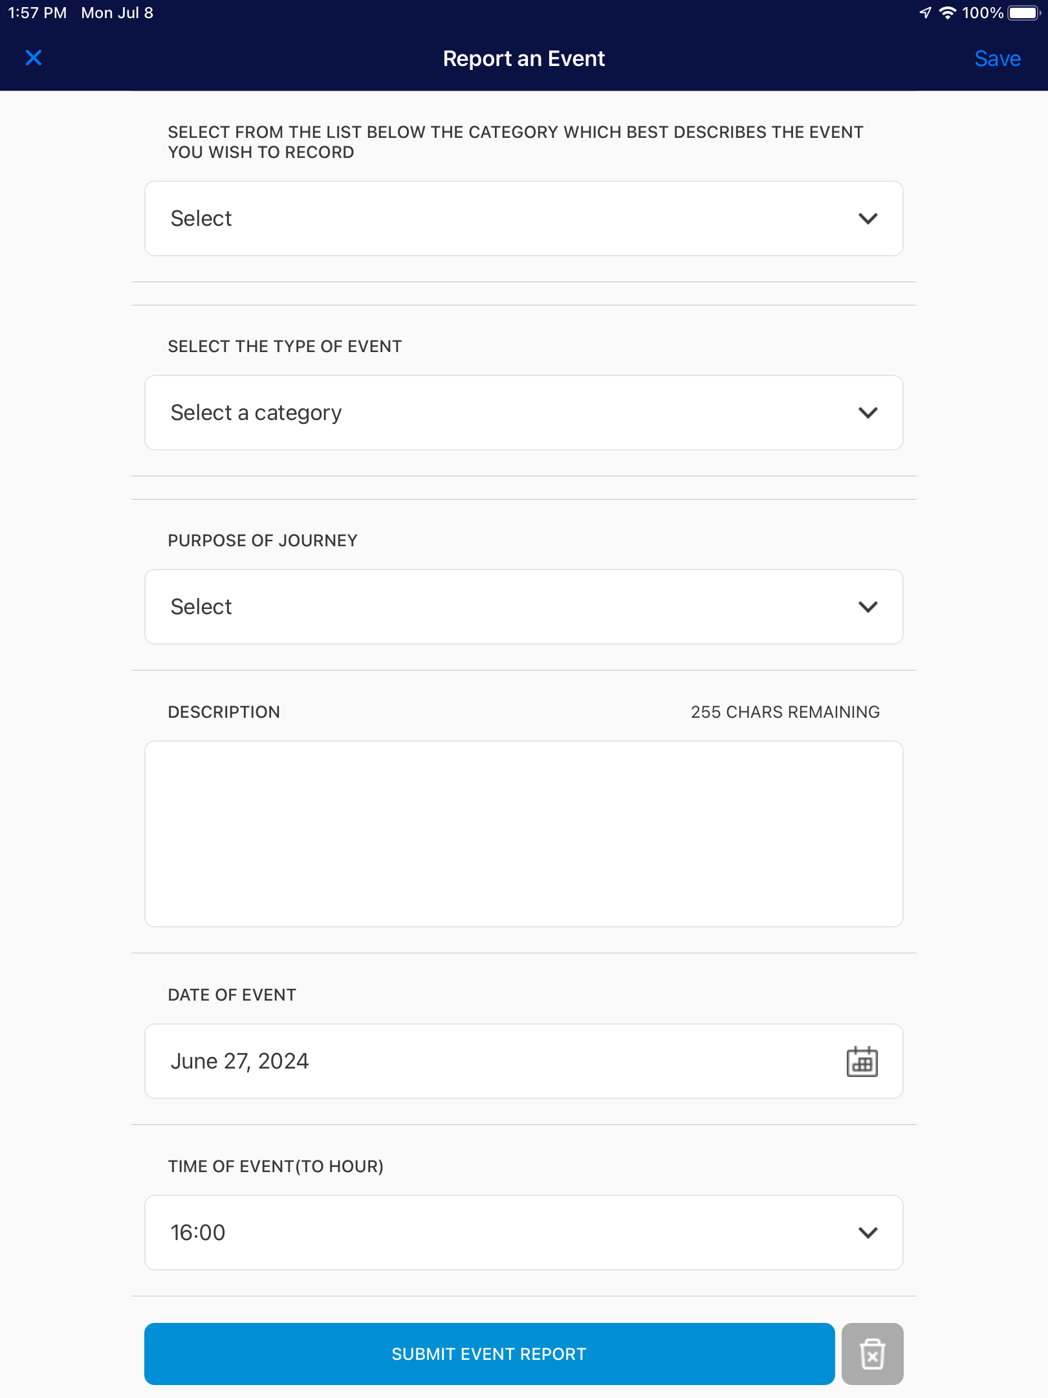Delete the report using the trash icon
Viewport: 1048px width, 1398px height.
point(872,1354)
